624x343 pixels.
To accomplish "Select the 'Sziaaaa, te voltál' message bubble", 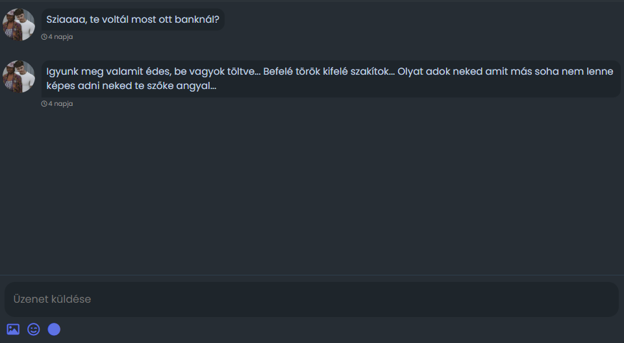I will (133, 19).
